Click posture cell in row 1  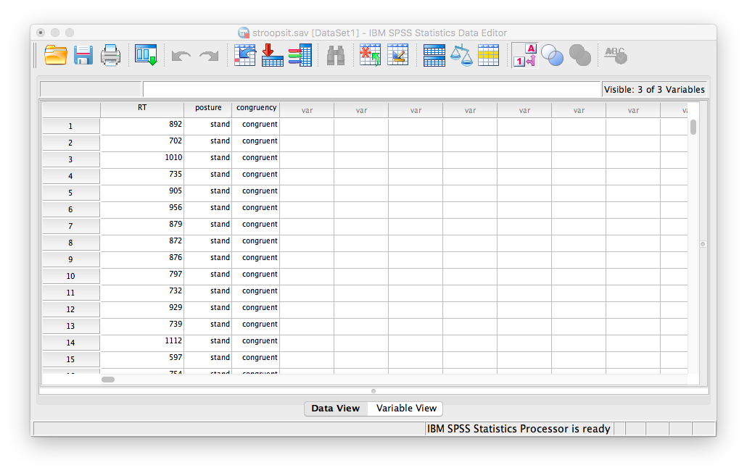click(208, 126)
